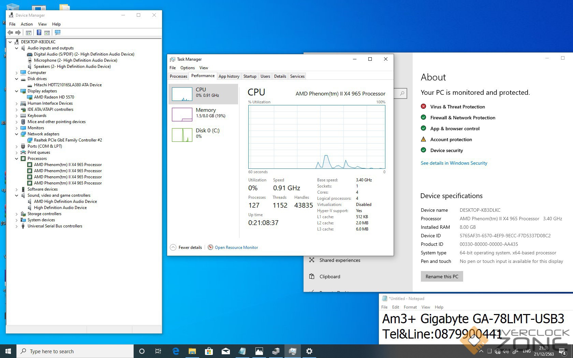The width and height of the screenshot is (573, 358).
Task: Click the Task Manager taskbar icon
Action: (x=293, y=351)
